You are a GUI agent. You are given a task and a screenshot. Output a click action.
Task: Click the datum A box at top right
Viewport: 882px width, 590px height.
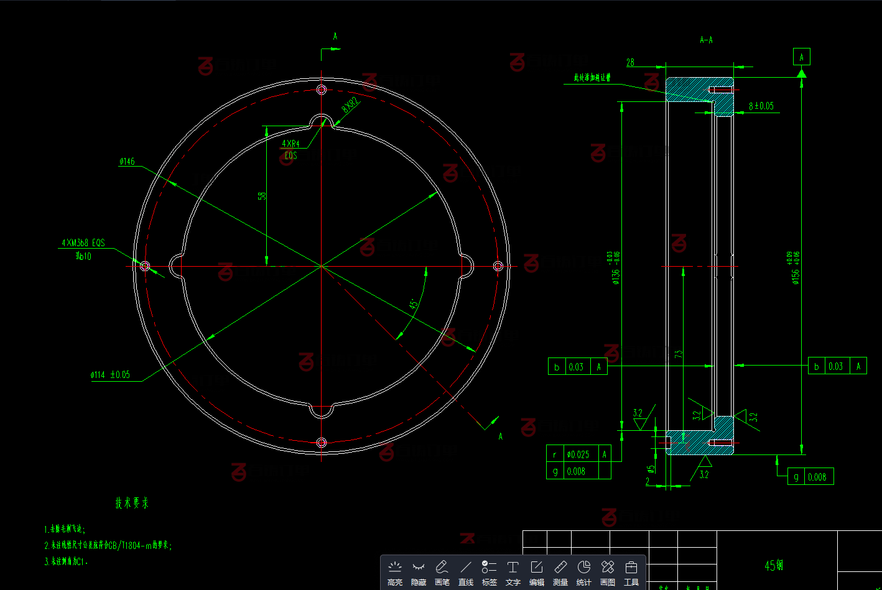coord(802,57)
